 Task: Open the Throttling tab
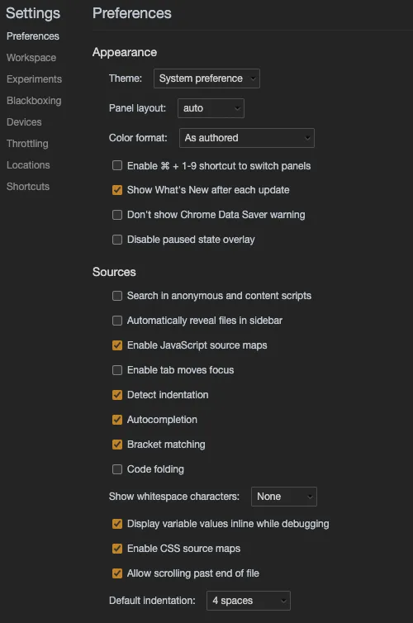coord(27,144)
